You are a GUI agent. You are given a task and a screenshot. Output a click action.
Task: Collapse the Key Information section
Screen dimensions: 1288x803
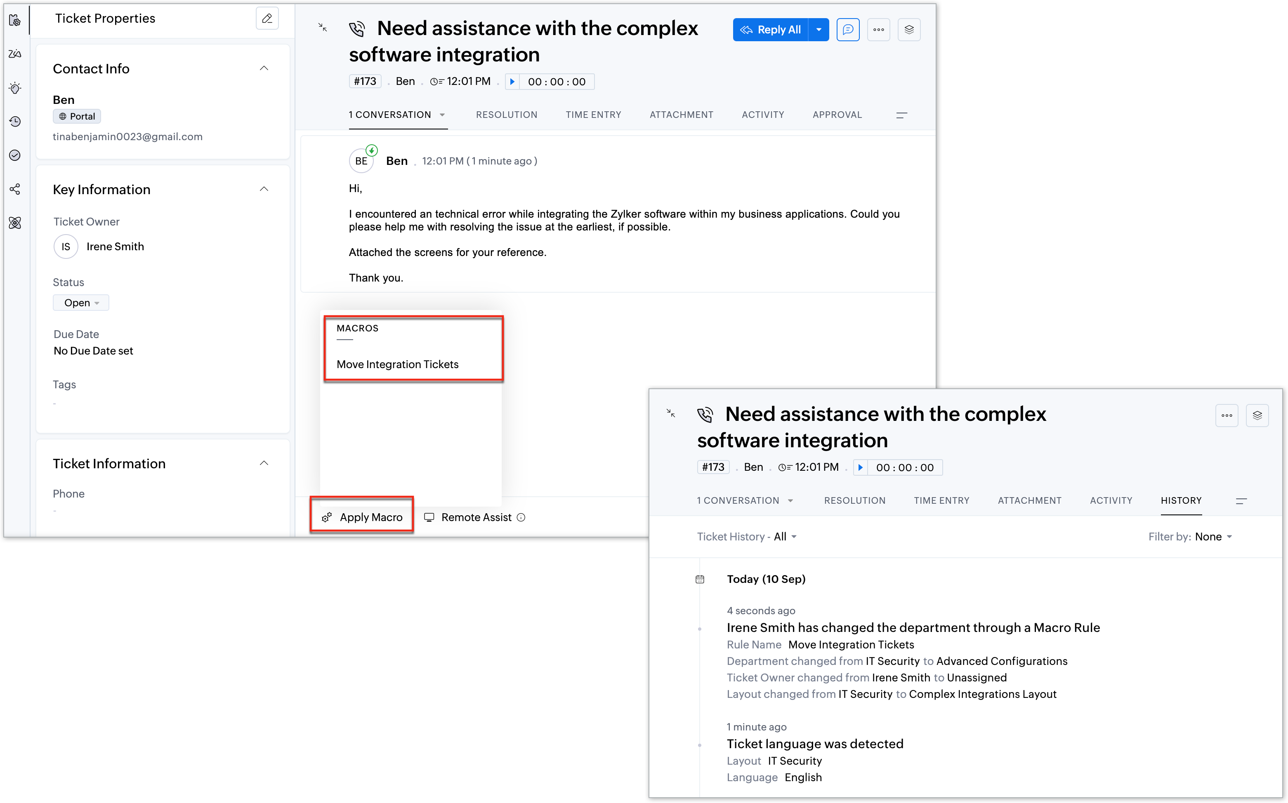click(x=264, y=190)
